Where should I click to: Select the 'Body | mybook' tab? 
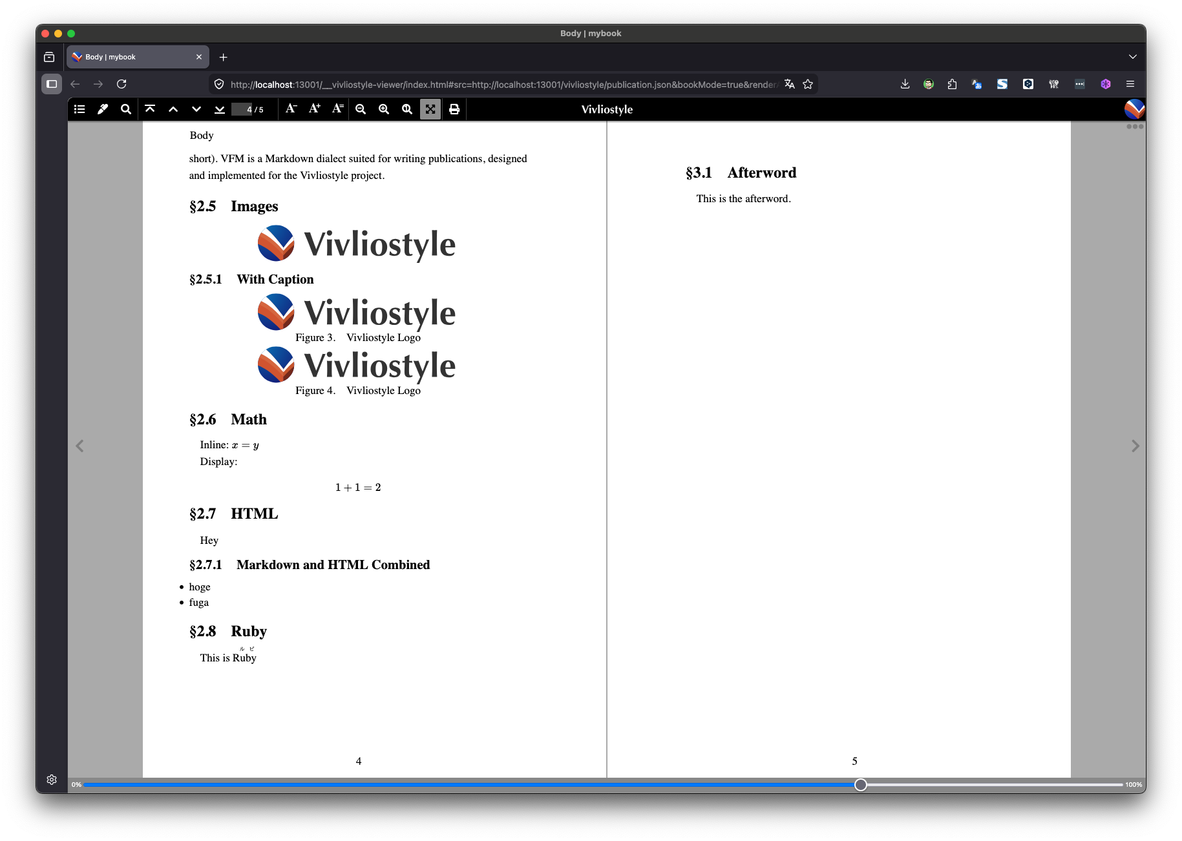tap(138, 57)
